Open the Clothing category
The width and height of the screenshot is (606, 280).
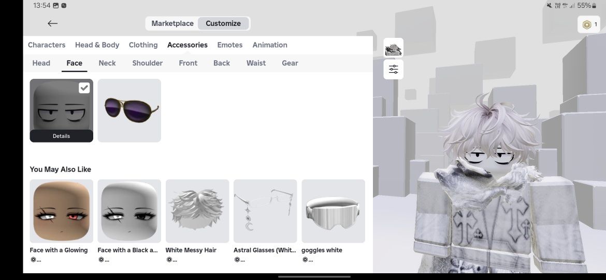point(143,45)
